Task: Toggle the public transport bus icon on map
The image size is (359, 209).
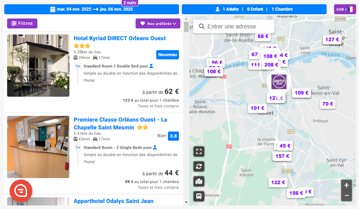Action: pyautogui.click(x=199, y=196)
